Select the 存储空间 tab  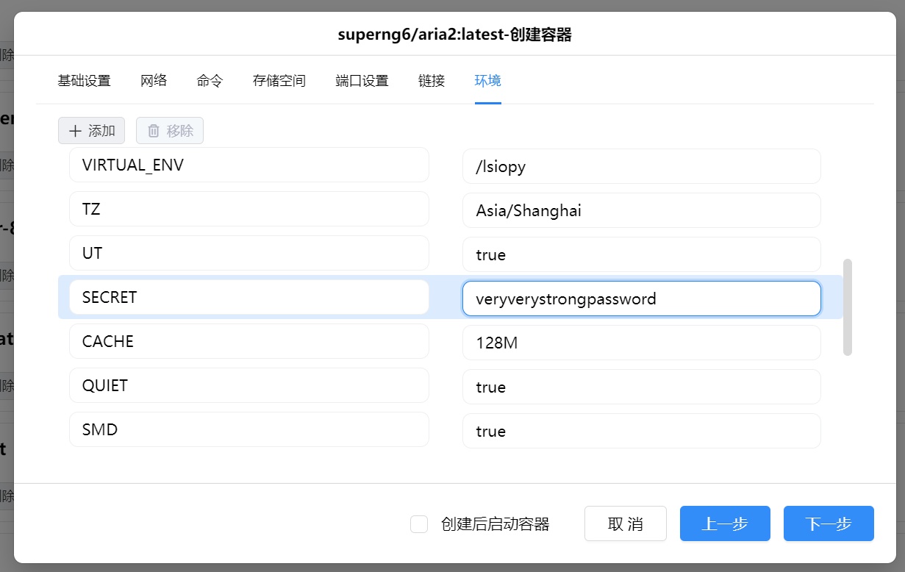pyautogui.click(x=279, y=81)
